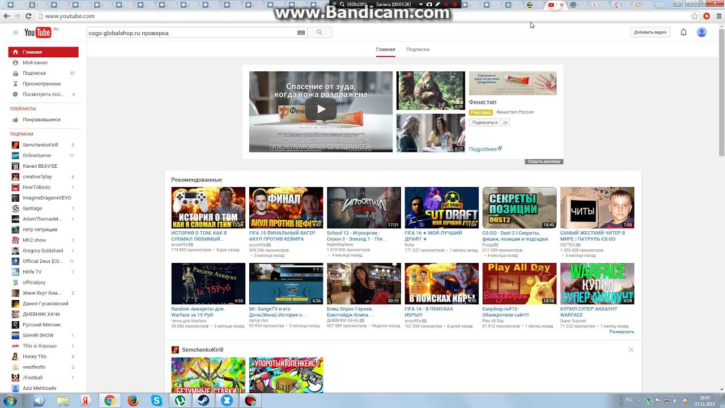Open Honey Tits channel in sidebar
The height and width of the screenshot is (408, 725).
[43, 356]
